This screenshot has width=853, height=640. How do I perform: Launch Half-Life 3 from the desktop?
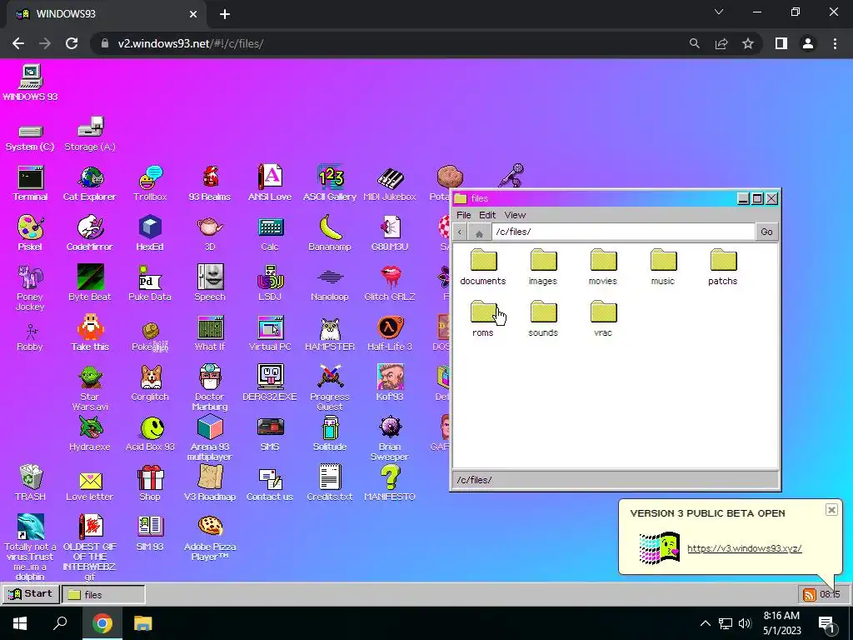390,333
